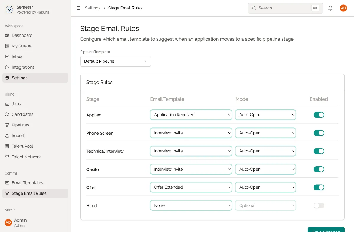Change Technical Interview email template dropdown
This screenshot has width=354, height=232.
(191, 151)
